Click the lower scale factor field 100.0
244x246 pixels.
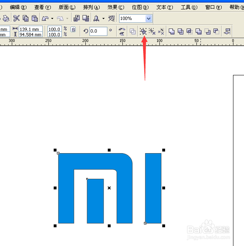pyautogui.click(x=54, y=35)
